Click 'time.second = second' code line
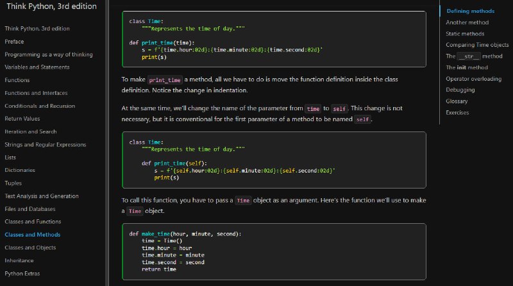 coord(172,262)
